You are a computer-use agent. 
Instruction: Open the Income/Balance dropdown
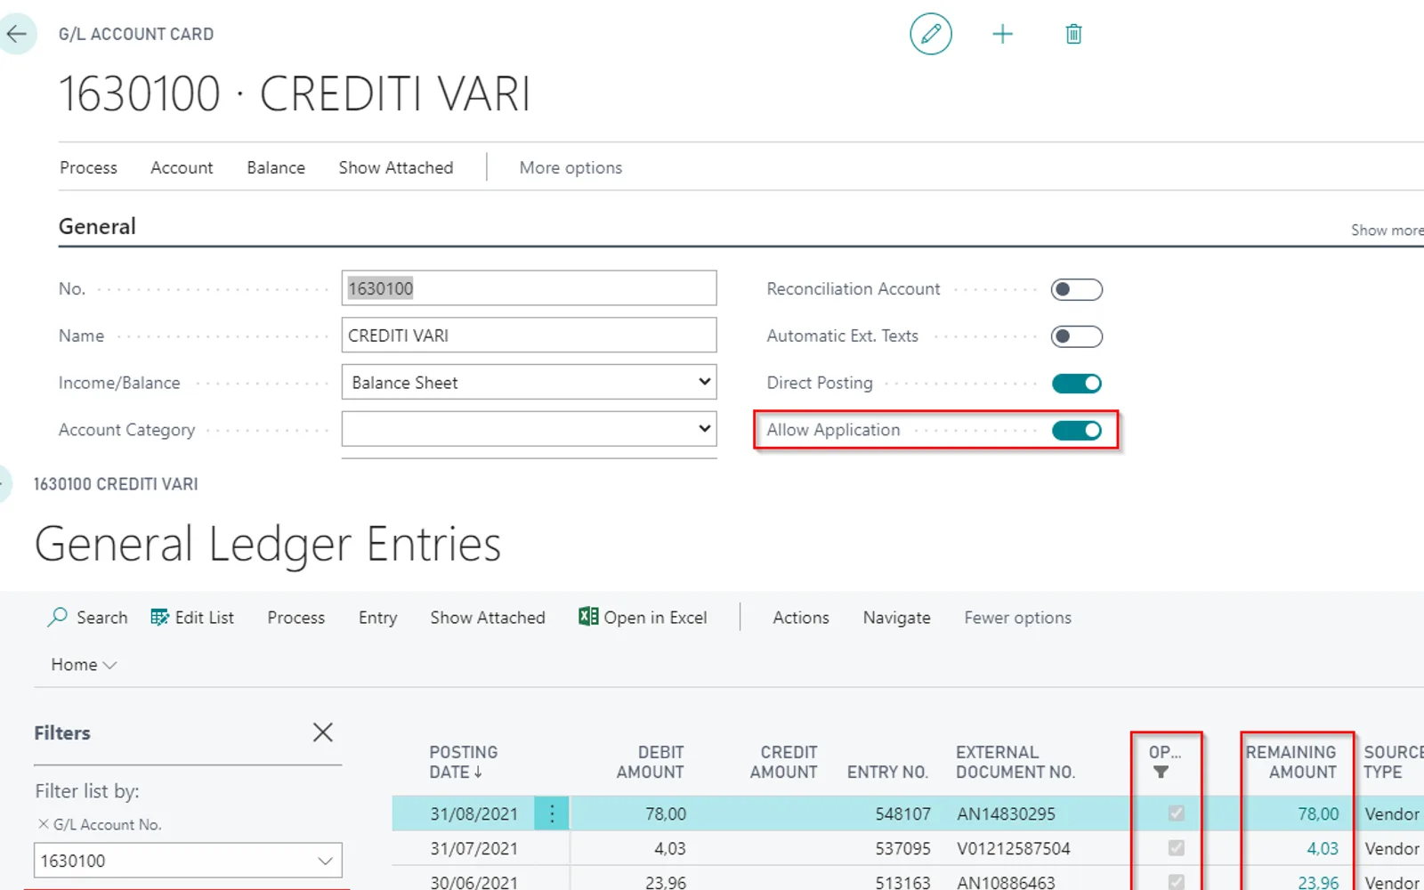(x=529, y=382)
